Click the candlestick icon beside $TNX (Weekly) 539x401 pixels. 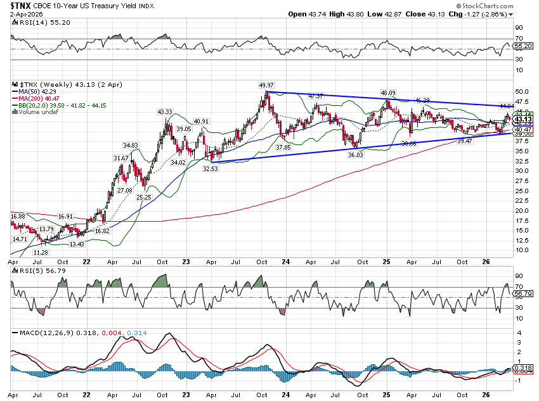click(16, 83)
